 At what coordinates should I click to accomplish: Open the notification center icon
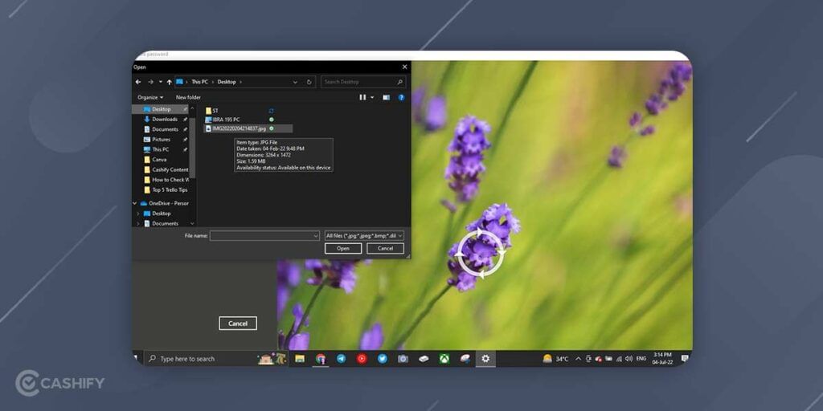click(685, 359)
